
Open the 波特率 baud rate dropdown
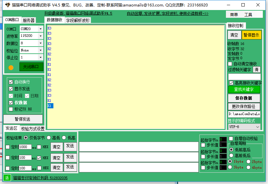tap(40, 36)
